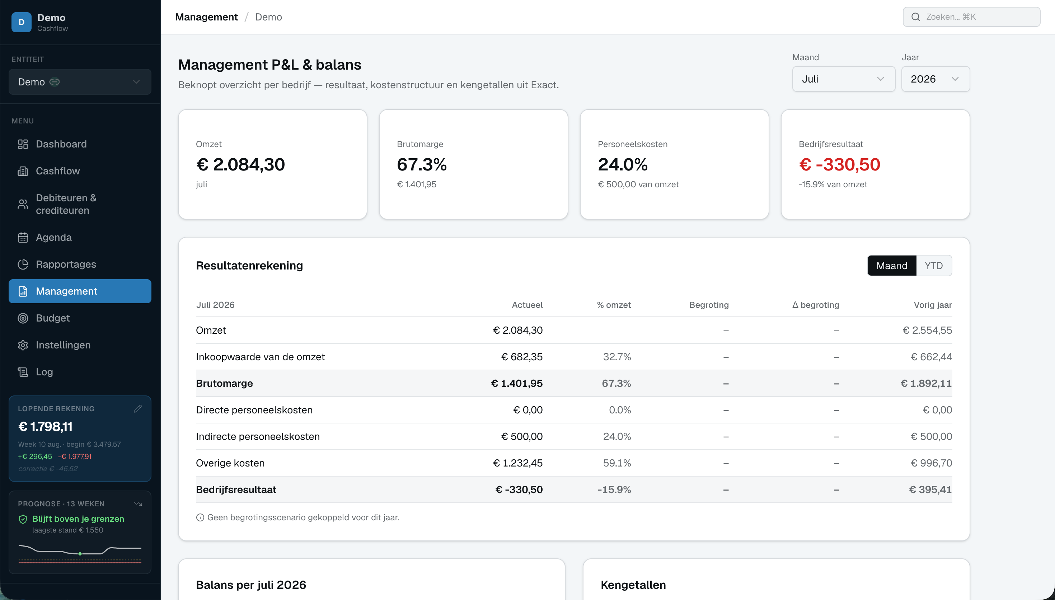Click the blue D logo avatar
The height and width of the screenshot is (600, 1055).
coord(22,22)
